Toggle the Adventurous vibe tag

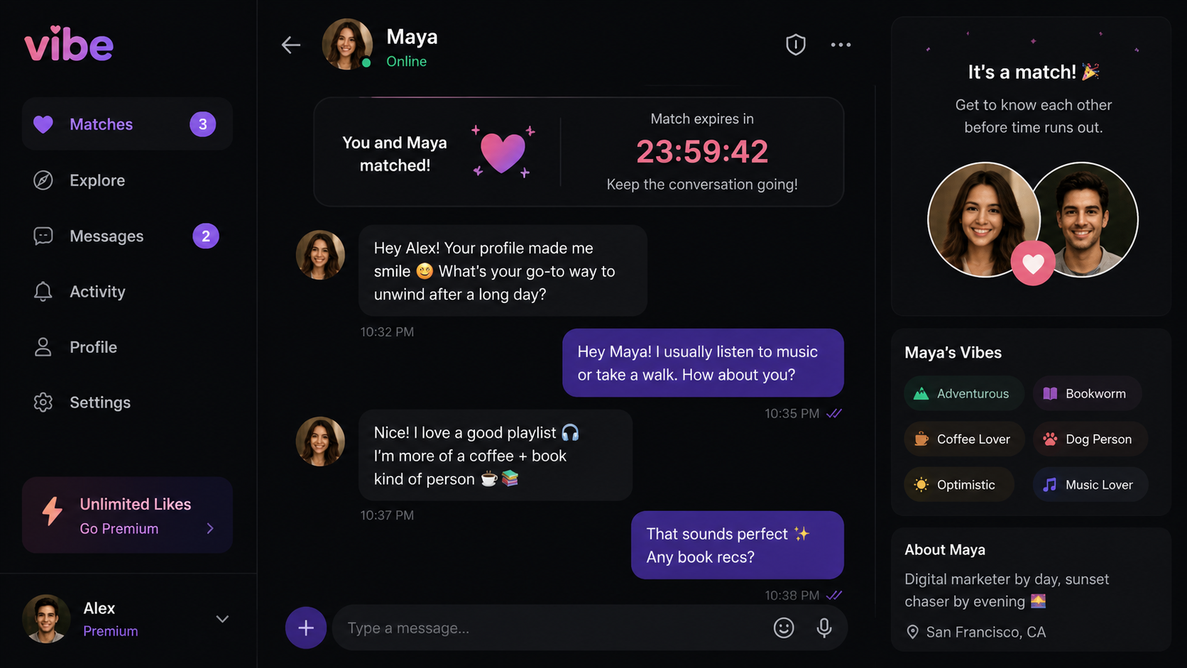pos(963,393)
